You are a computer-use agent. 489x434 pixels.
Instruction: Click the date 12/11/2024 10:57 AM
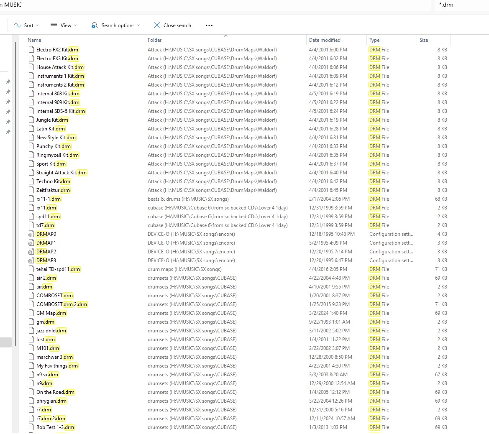coord(332,419)
